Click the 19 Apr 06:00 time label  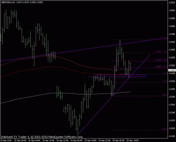76,140
